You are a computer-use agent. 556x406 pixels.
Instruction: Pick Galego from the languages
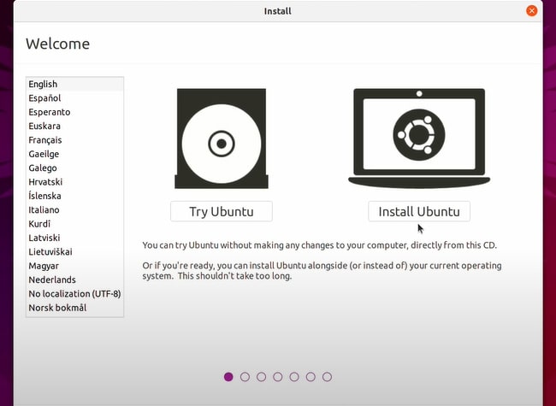74,168
